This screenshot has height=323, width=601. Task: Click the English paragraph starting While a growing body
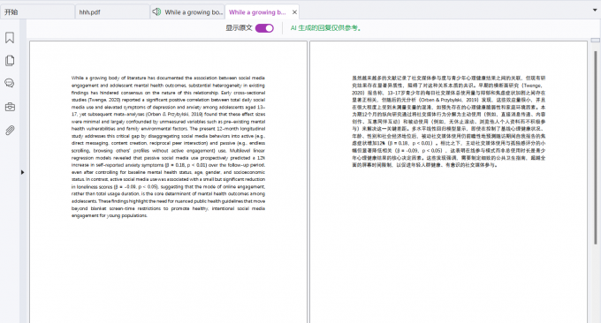pyautogui.click(x=168, y=146)
